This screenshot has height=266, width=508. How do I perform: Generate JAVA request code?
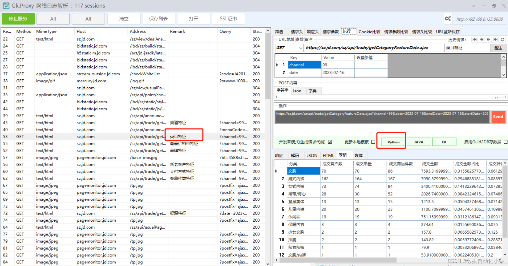coord(418,142)
